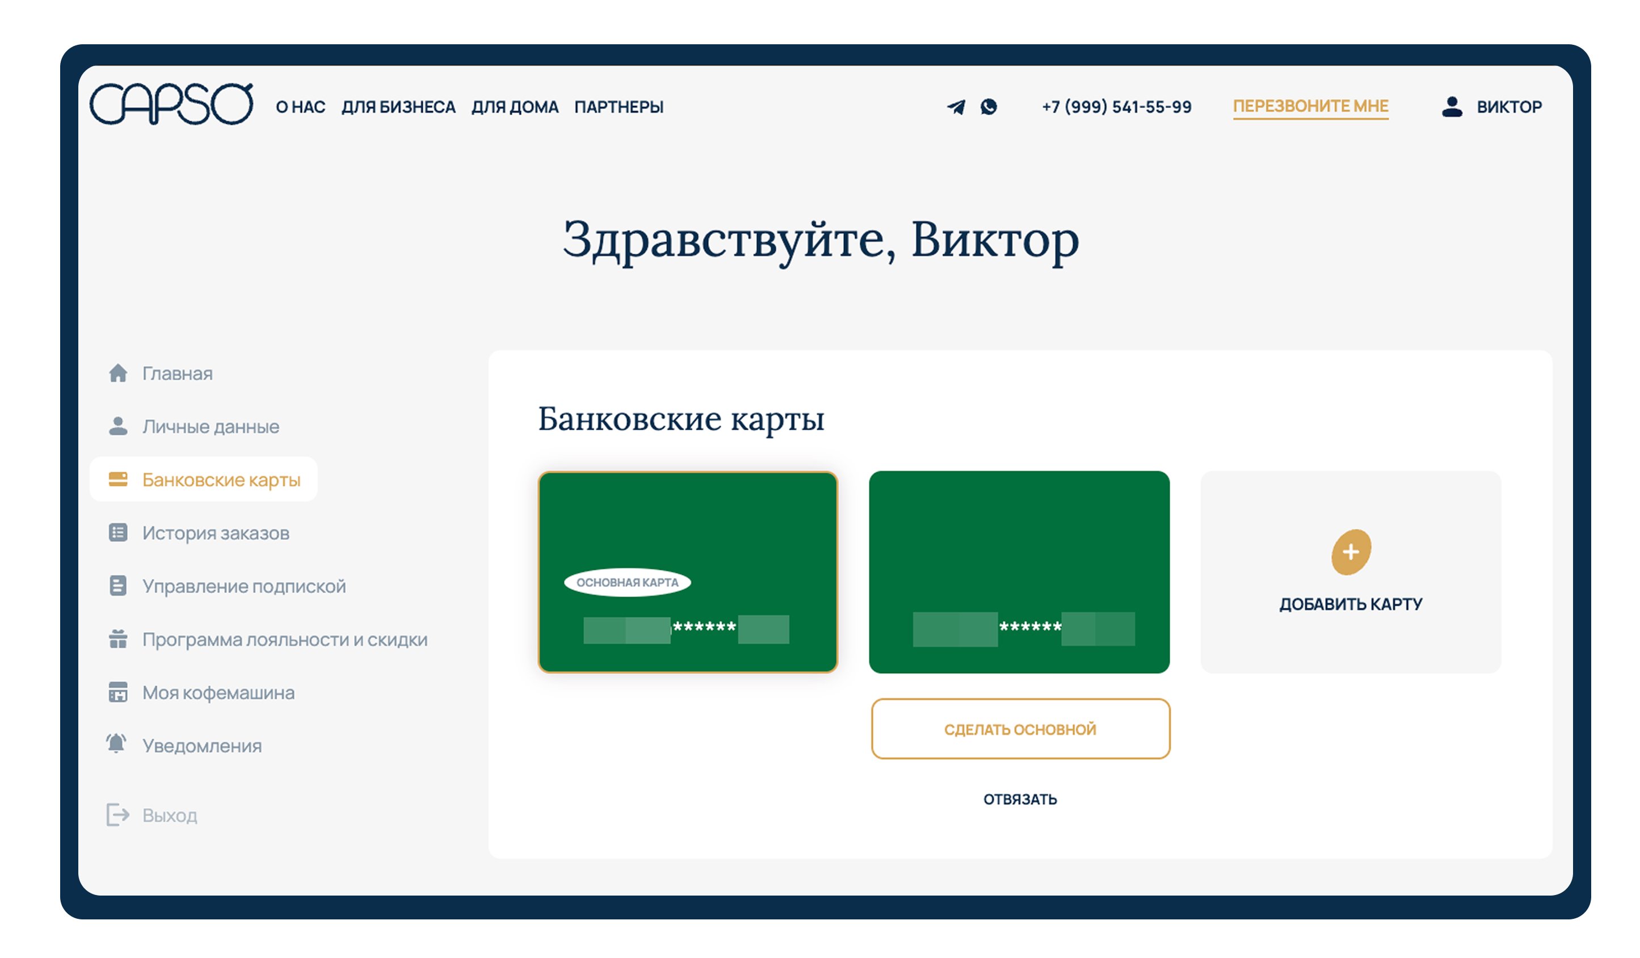
Task: Click the gift icon for loyalty program
Action: pos(118,639)
